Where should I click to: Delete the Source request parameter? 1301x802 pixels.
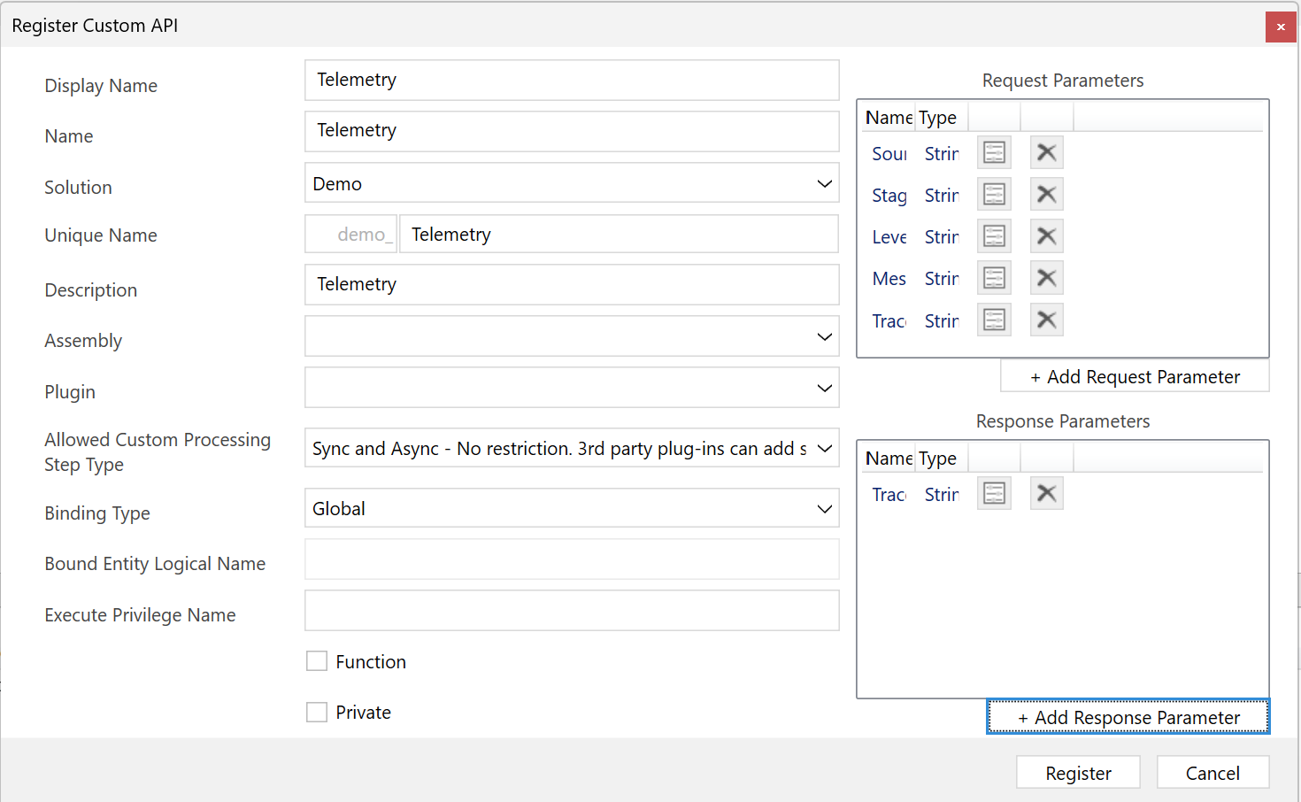(x=1046, y=152)
